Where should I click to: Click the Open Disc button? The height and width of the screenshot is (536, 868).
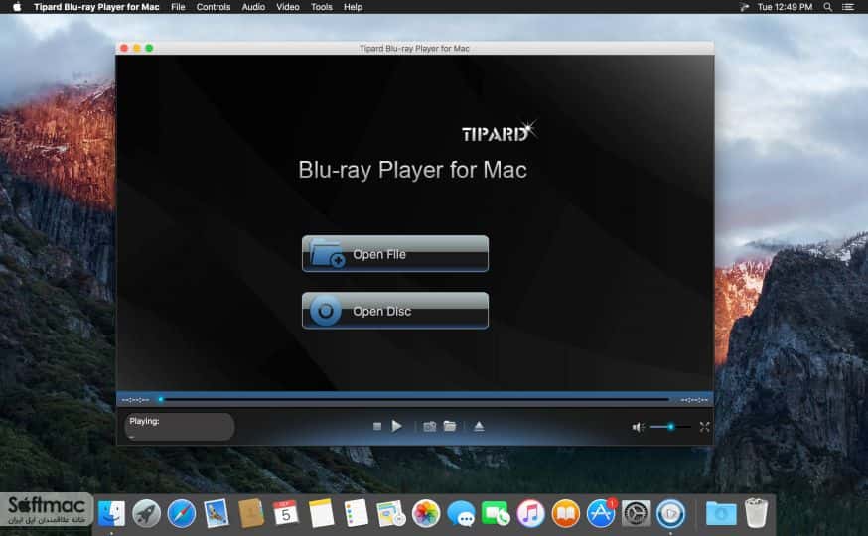pyautogui.click(x=394, y=311)
